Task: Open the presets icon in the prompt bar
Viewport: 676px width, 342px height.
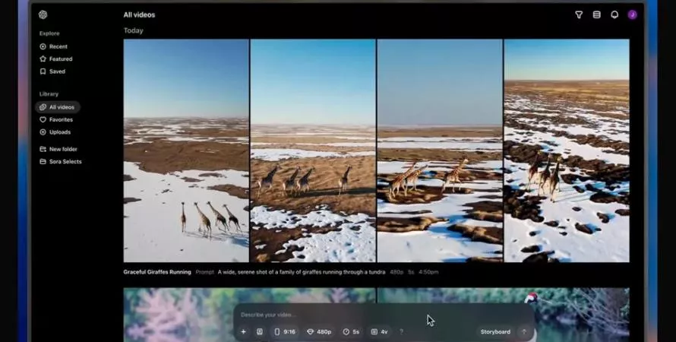Action: (260, 331)
